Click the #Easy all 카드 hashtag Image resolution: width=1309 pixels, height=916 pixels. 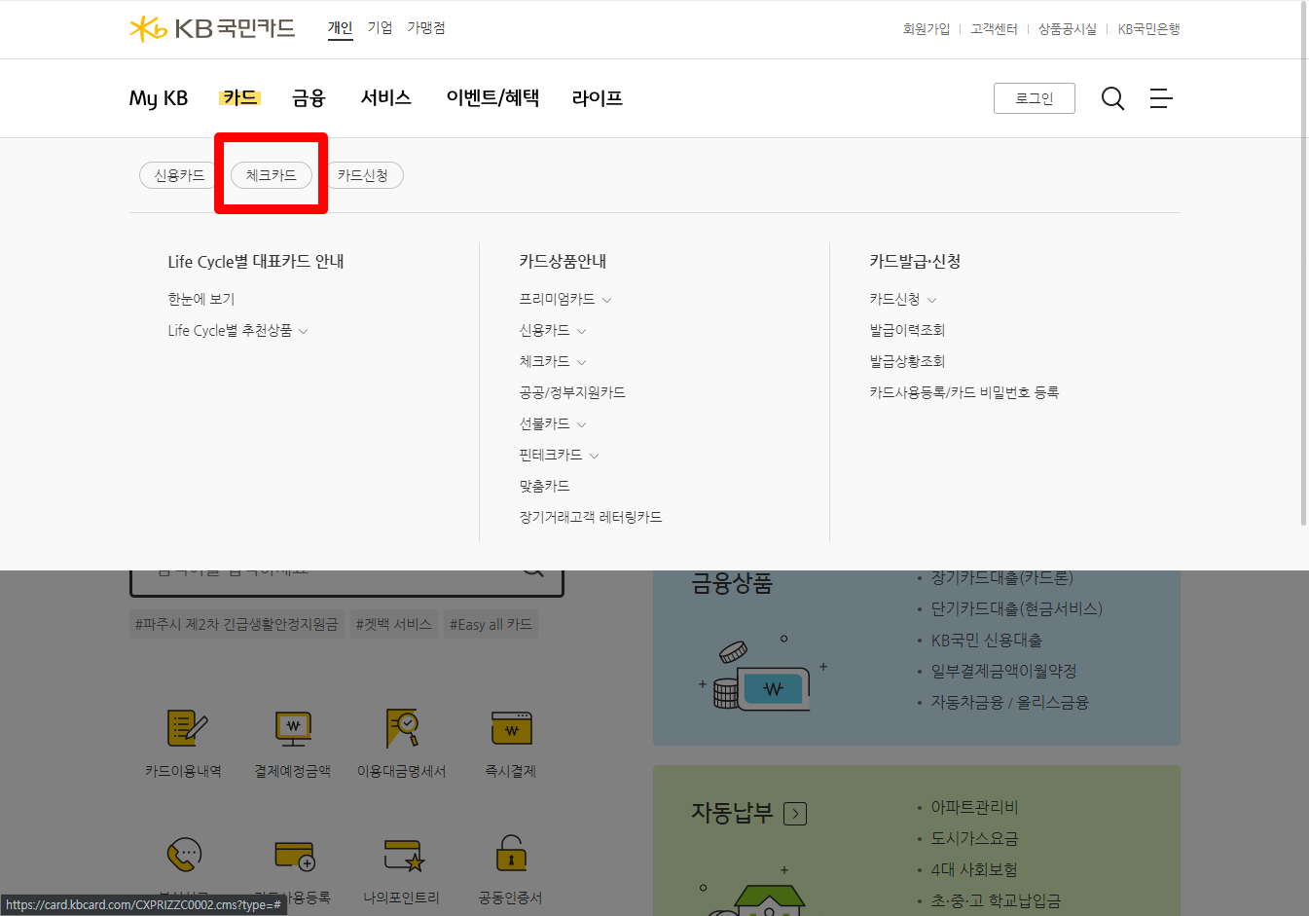(491, 625)
